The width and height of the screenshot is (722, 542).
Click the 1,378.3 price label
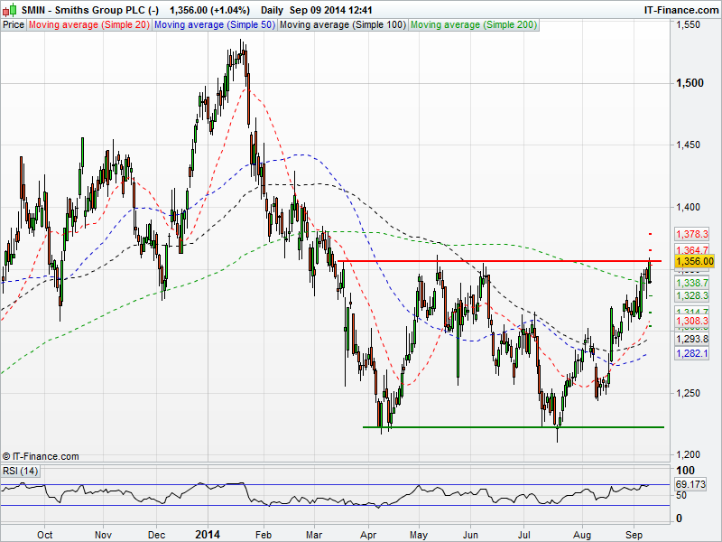coord(691,234)
